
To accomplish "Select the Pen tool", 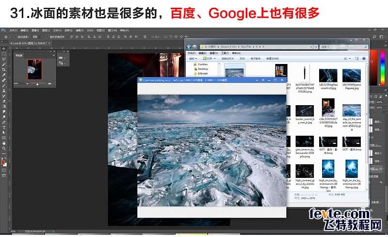I will [4, 122].
